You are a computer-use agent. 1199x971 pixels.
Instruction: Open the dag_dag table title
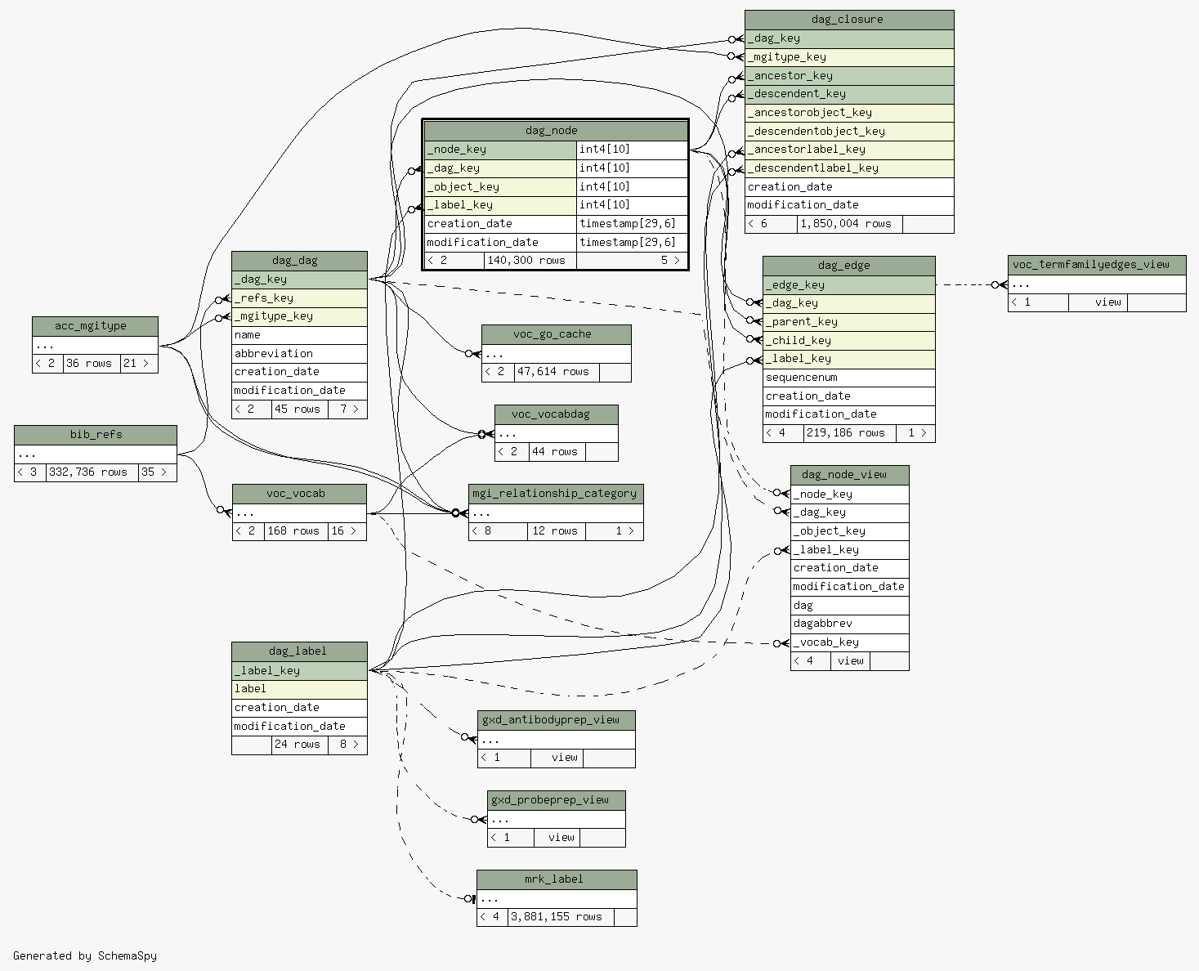(x=299, y=261)
